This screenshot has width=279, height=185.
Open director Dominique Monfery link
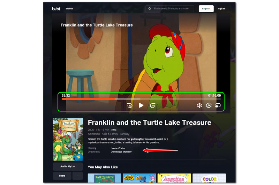pyautogui.click(x=121, y=152)
